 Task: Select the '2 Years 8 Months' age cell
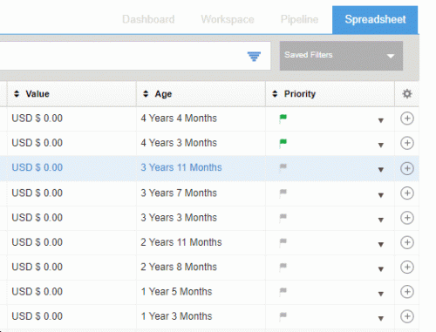(x=201, y=267)
